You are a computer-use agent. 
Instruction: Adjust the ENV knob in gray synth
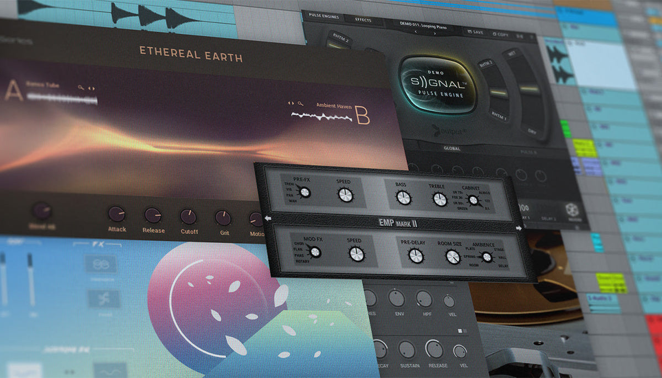tap(396, 298)
